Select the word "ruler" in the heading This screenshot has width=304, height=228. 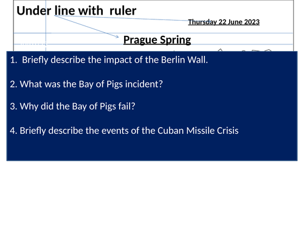click(123, 11)
